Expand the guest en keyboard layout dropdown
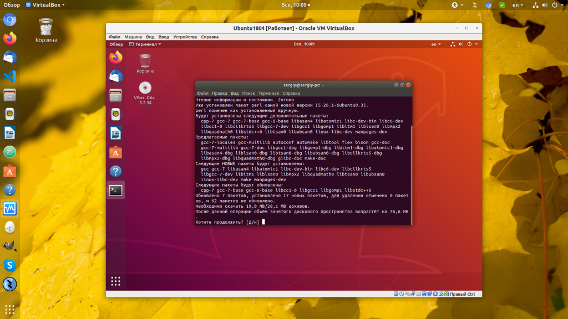The width and height of the screenshot is (568, 319). click(x=436, y=44)
